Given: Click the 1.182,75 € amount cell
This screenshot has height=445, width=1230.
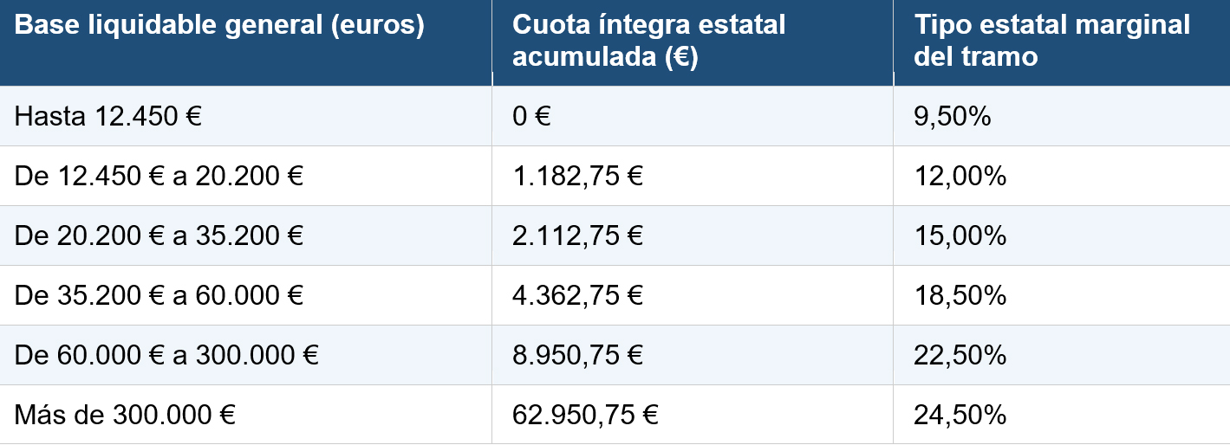Looking at the screenshot, I should click(577, 176).
